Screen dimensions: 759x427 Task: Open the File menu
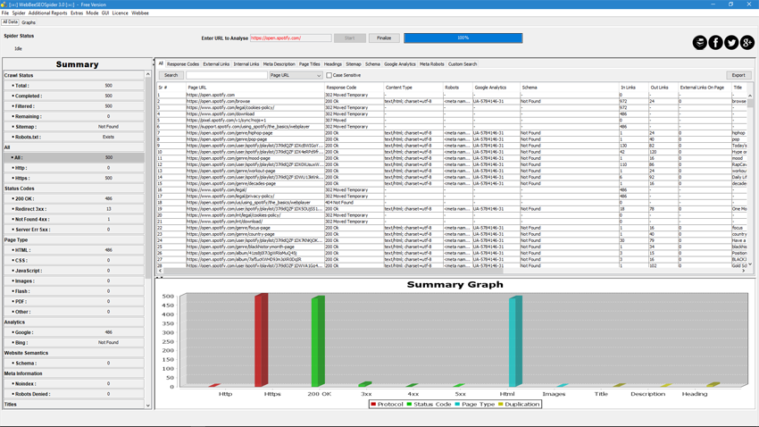point(5,13)
